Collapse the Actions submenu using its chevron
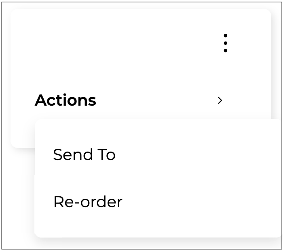 [x=220, y=100]
